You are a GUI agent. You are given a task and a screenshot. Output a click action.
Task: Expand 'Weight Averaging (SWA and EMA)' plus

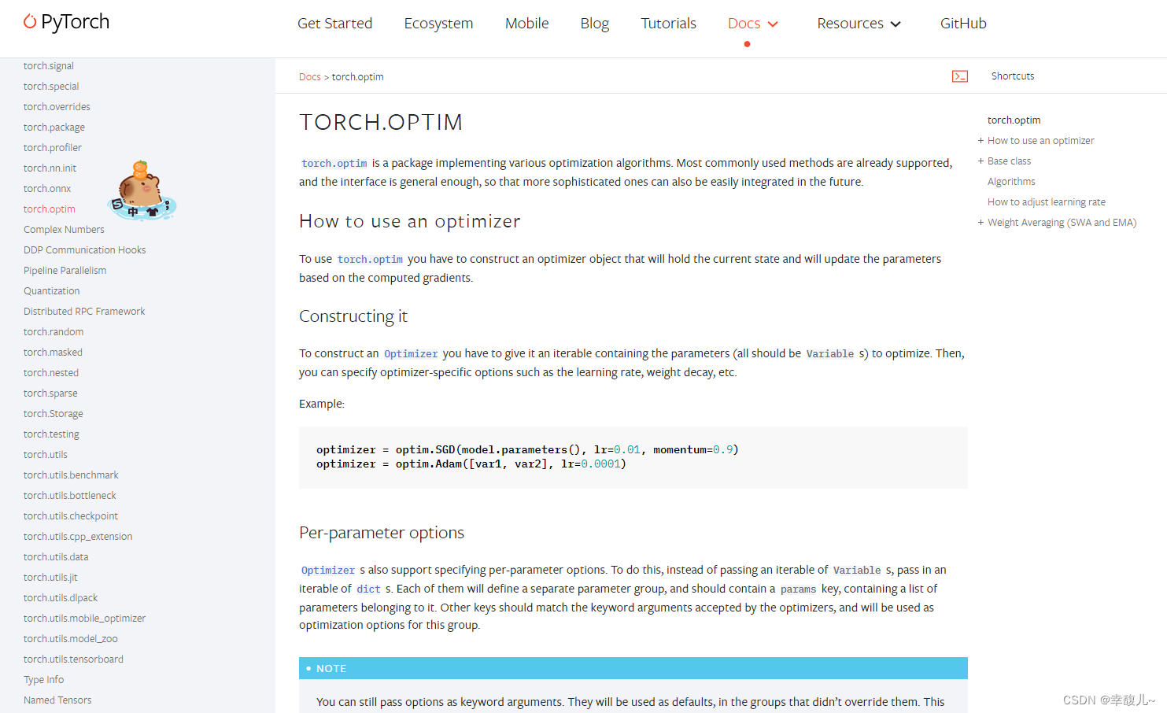pyautogui.click(x=981, y=223)
